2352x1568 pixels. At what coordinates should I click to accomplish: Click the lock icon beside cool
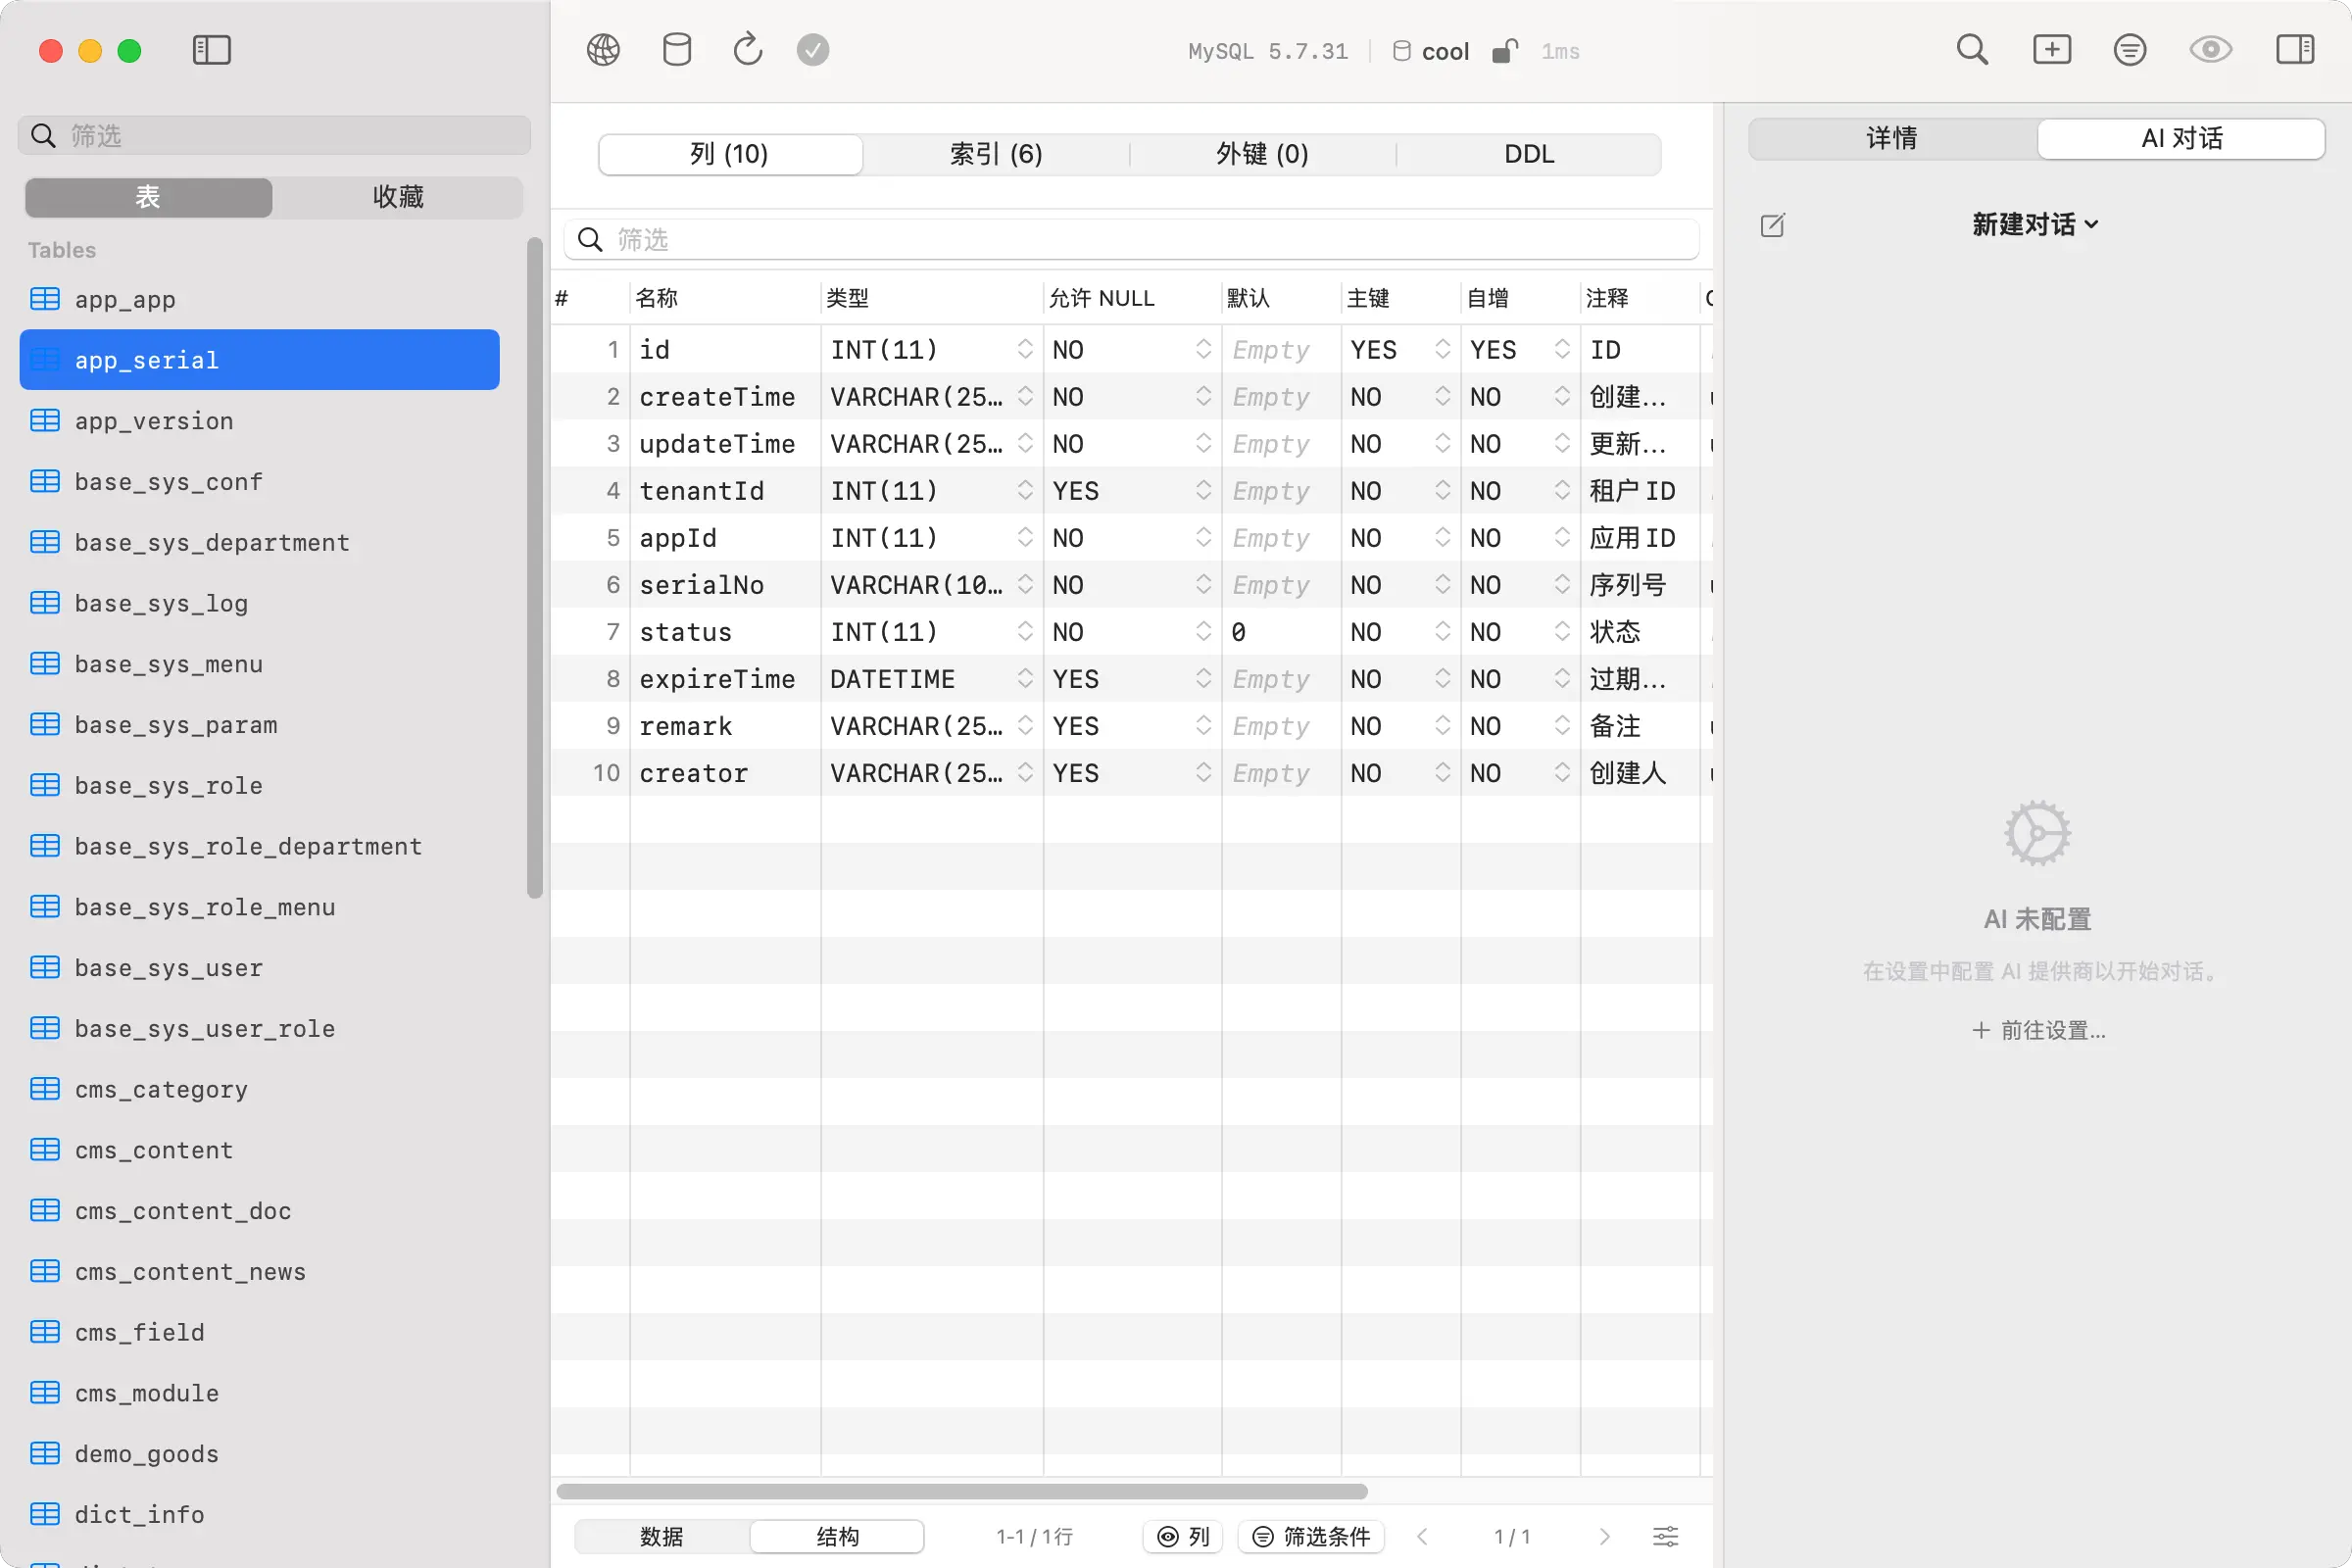[1504, 51]
